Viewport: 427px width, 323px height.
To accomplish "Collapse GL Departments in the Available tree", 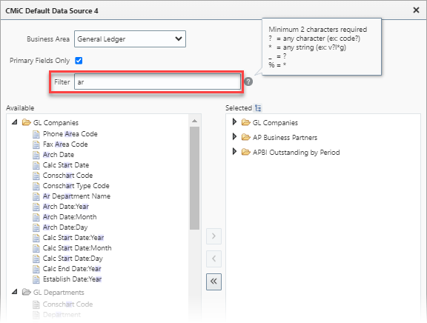I will point(15,292).
